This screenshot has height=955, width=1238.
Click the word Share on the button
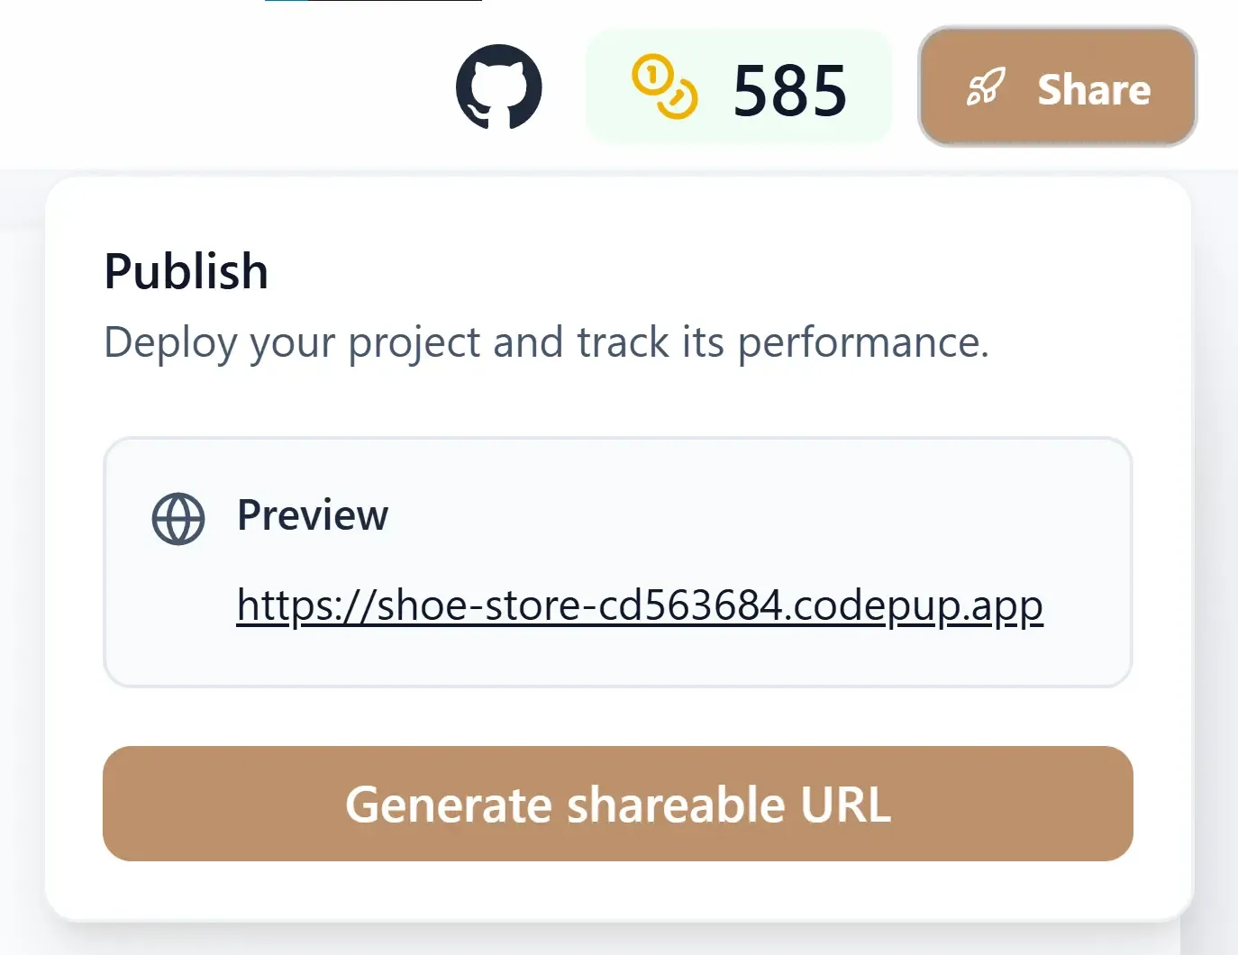pyautogui.click(x=1094, y=90)
